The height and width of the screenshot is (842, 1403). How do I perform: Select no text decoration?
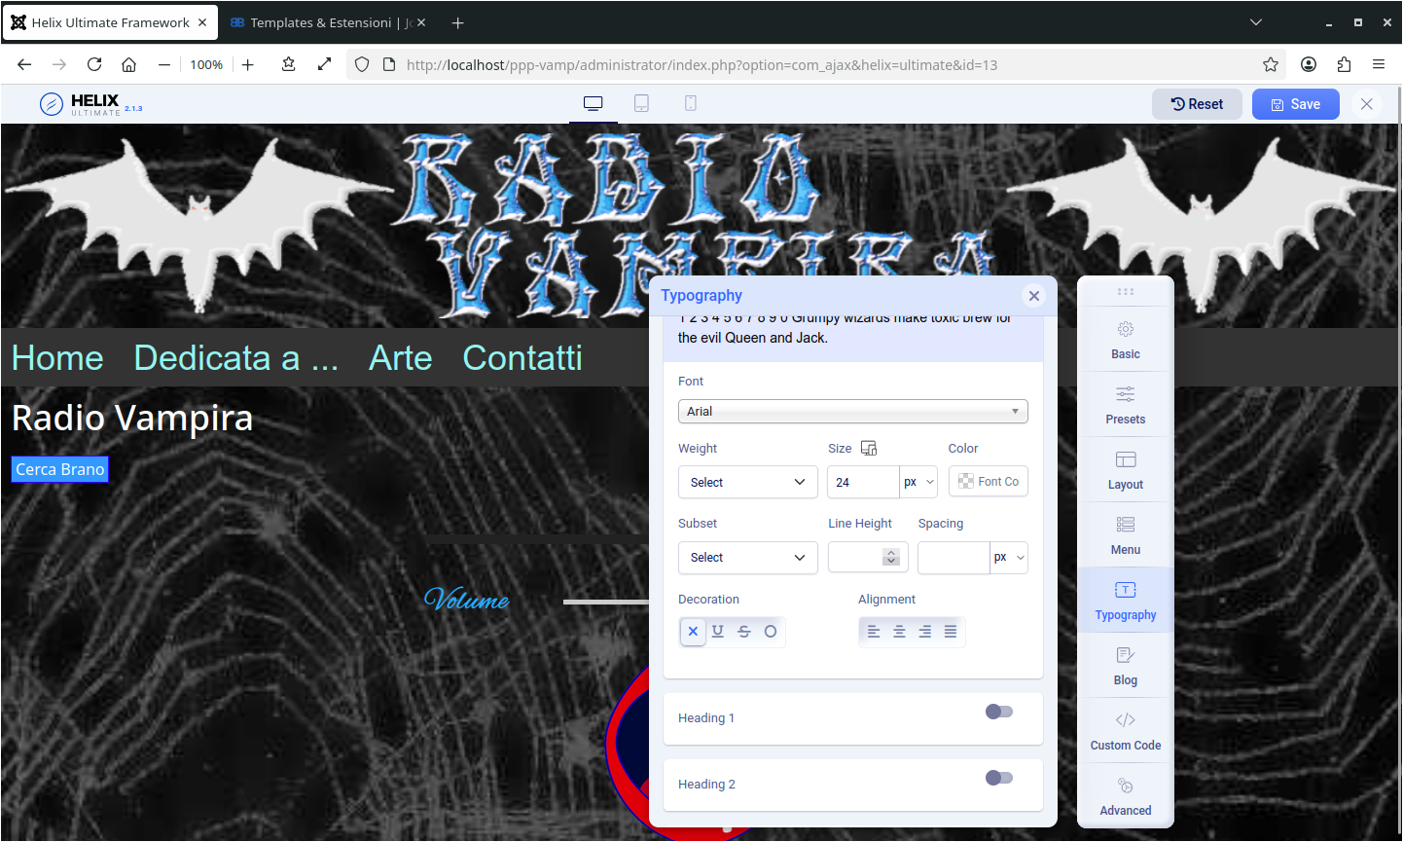point(693,632)
